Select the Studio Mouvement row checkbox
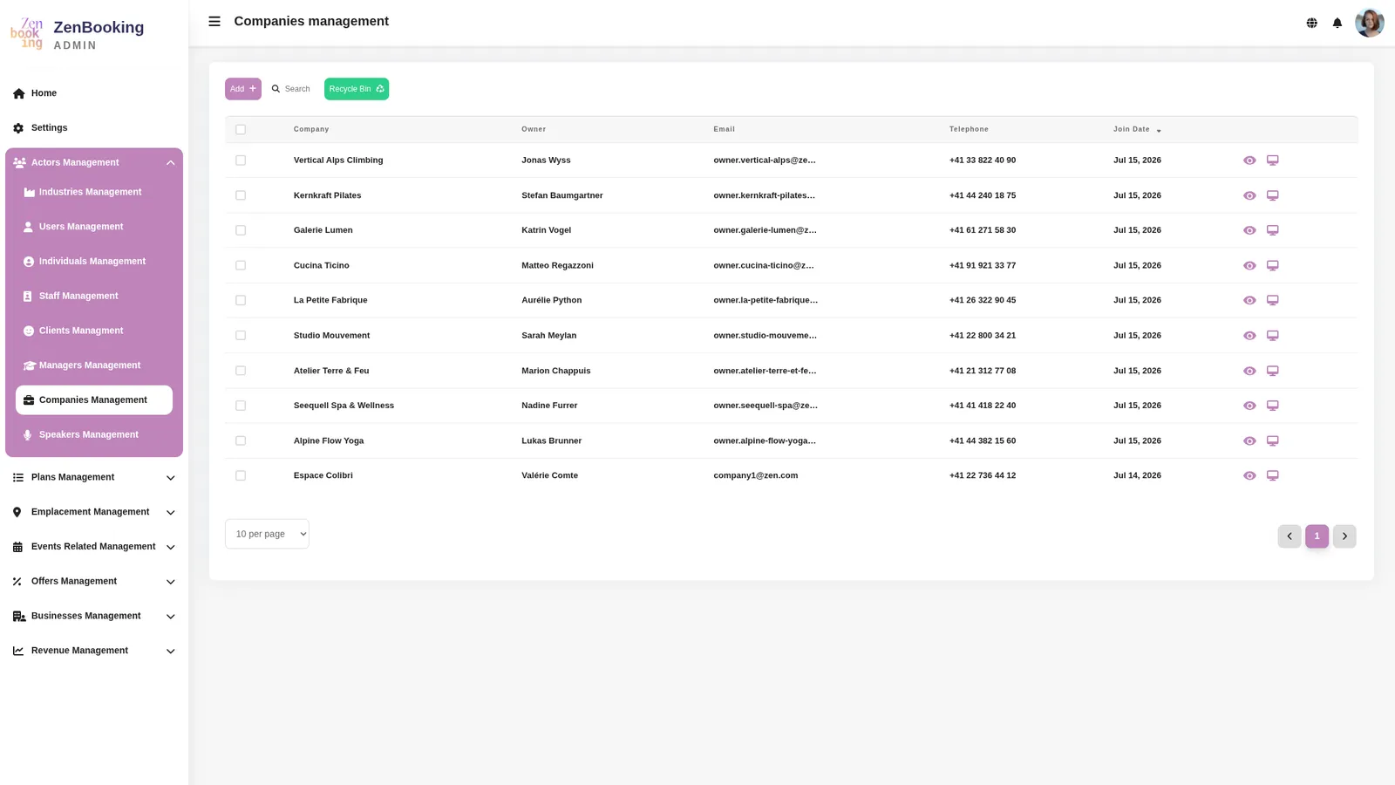This screenshot has width=1395, height=785. click(241, 336)
